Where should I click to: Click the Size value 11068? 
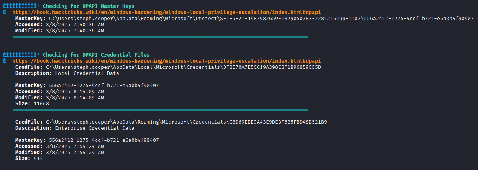pyautogui.click(x=41, y=103)
